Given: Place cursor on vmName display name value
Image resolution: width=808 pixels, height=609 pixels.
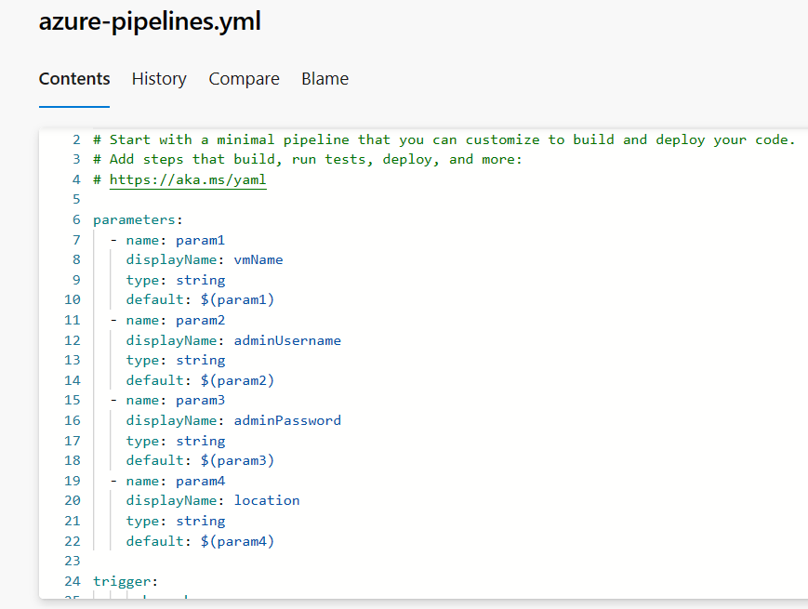Looking at the screenshot, I should pos(258,259).
